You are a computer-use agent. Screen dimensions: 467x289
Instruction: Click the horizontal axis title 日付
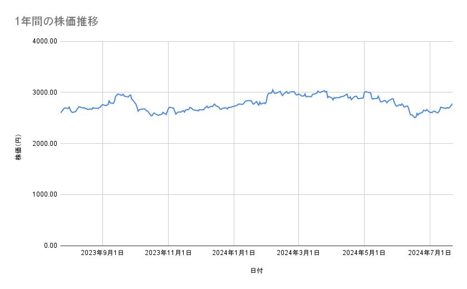tap(256, 271)
